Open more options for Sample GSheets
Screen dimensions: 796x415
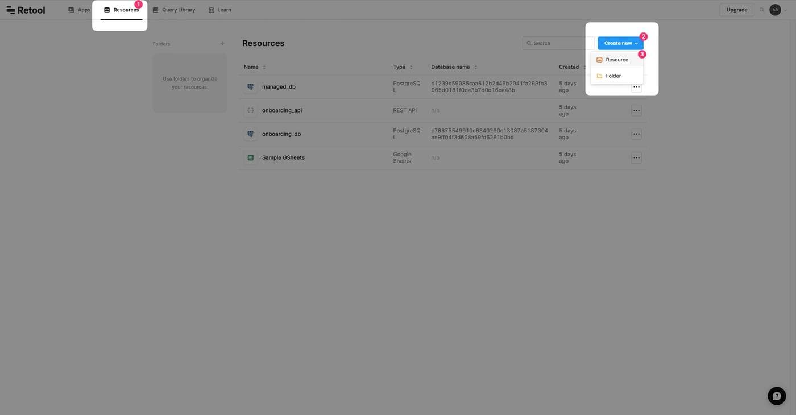636,157
